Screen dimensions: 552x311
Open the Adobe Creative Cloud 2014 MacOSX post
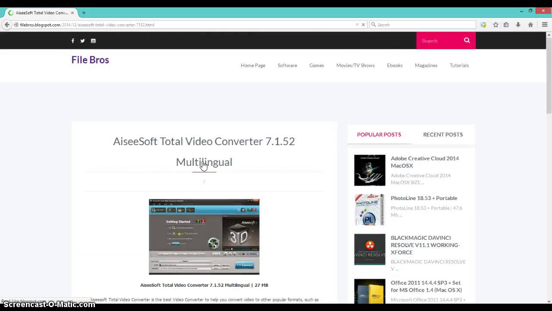pos(425,162)
